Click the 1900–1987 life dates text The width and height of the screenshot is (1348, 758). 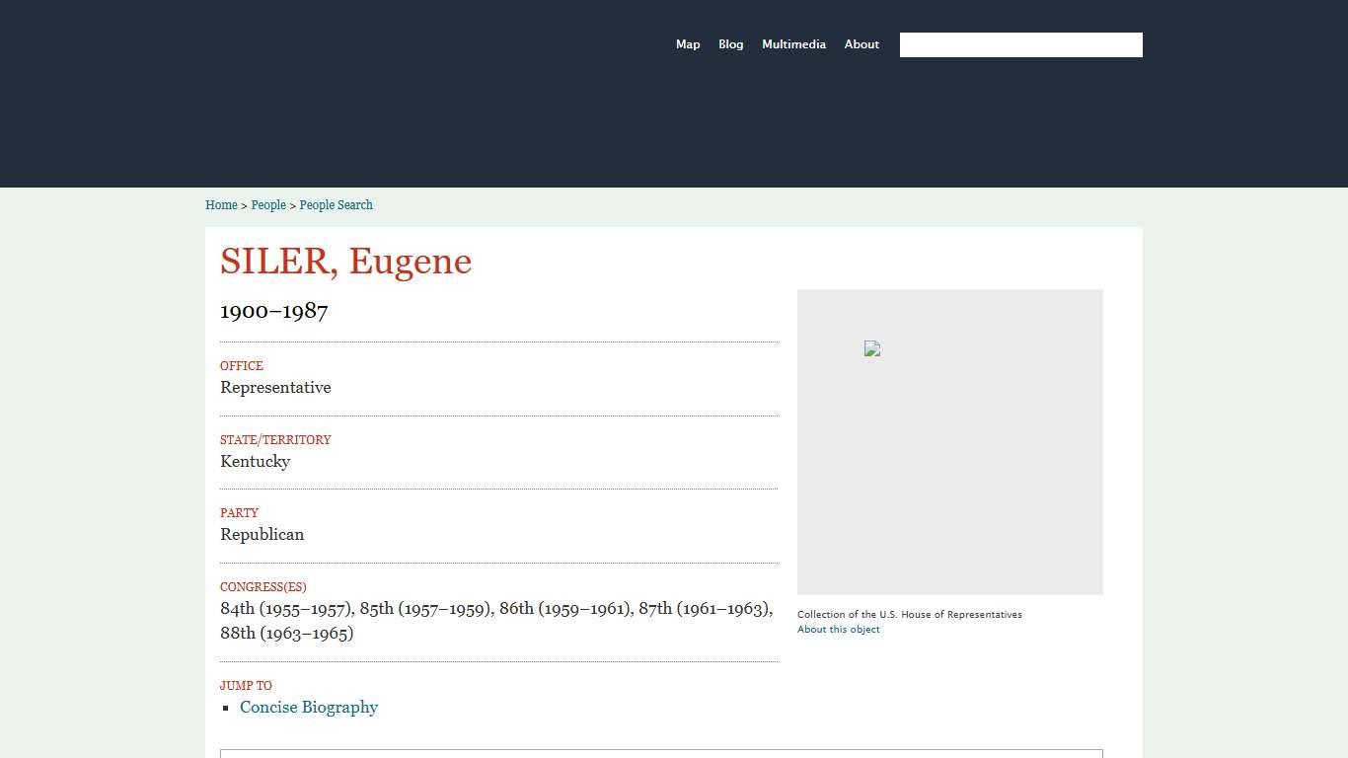pyautogui.click(x=273, y=311)
